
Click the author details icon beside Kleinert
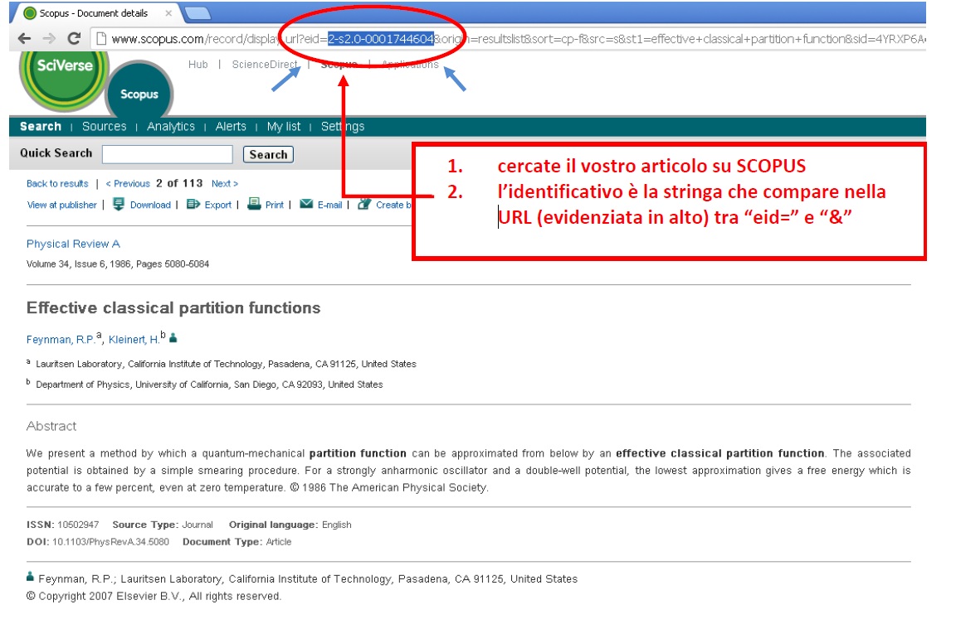(173, 338)
